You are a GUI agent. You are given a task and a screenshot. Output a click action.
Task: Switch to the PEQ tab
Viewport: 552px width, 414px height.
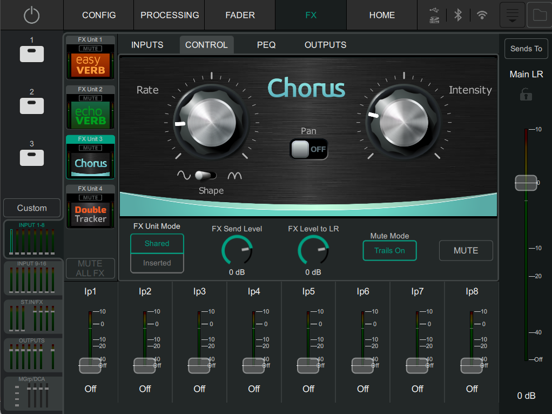[x=266, y=45]
